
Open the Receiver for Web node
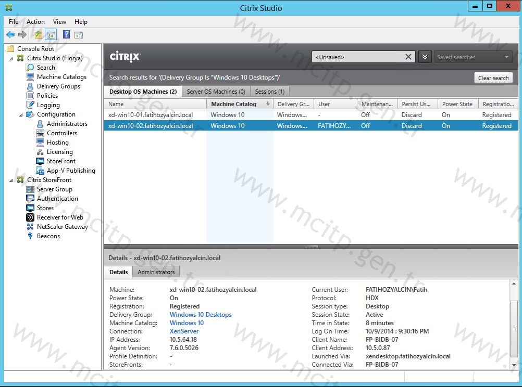click(x=60, y=217)
